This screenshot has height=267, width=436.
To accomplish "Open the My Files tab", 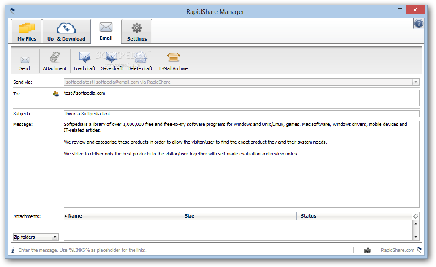I will [x=27, y=31].
